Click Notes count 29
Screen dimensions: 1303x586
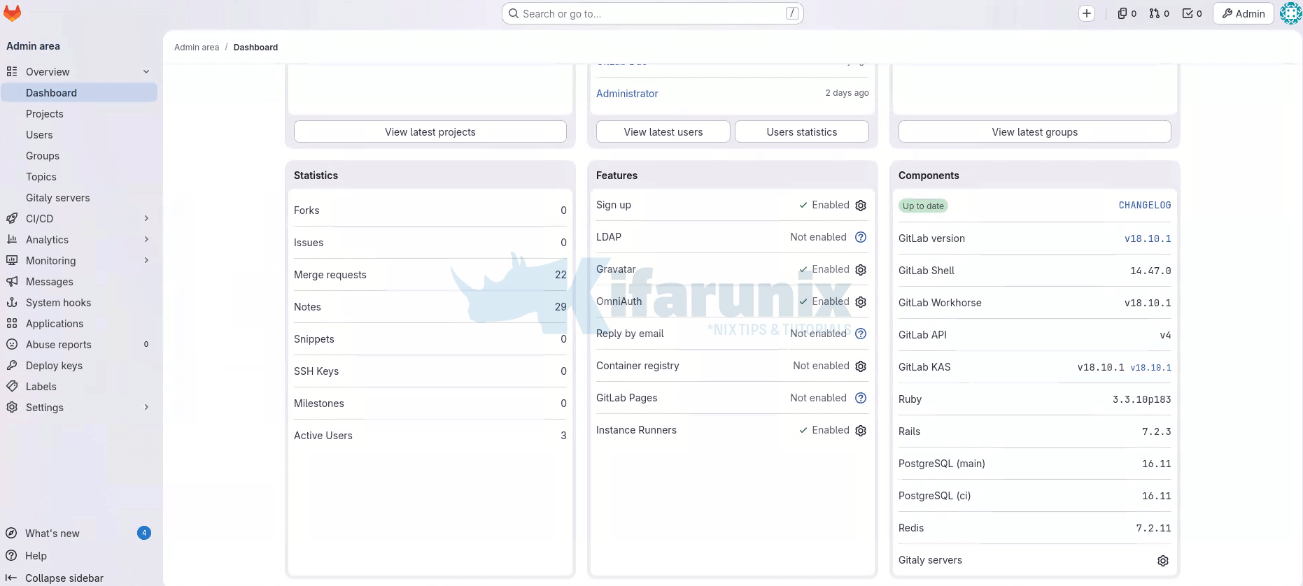(561, 307)
